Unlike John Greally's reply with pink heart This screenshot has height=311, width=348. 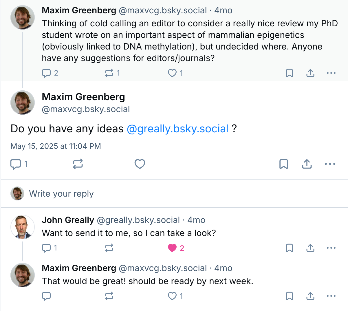(x=172, y=248)
